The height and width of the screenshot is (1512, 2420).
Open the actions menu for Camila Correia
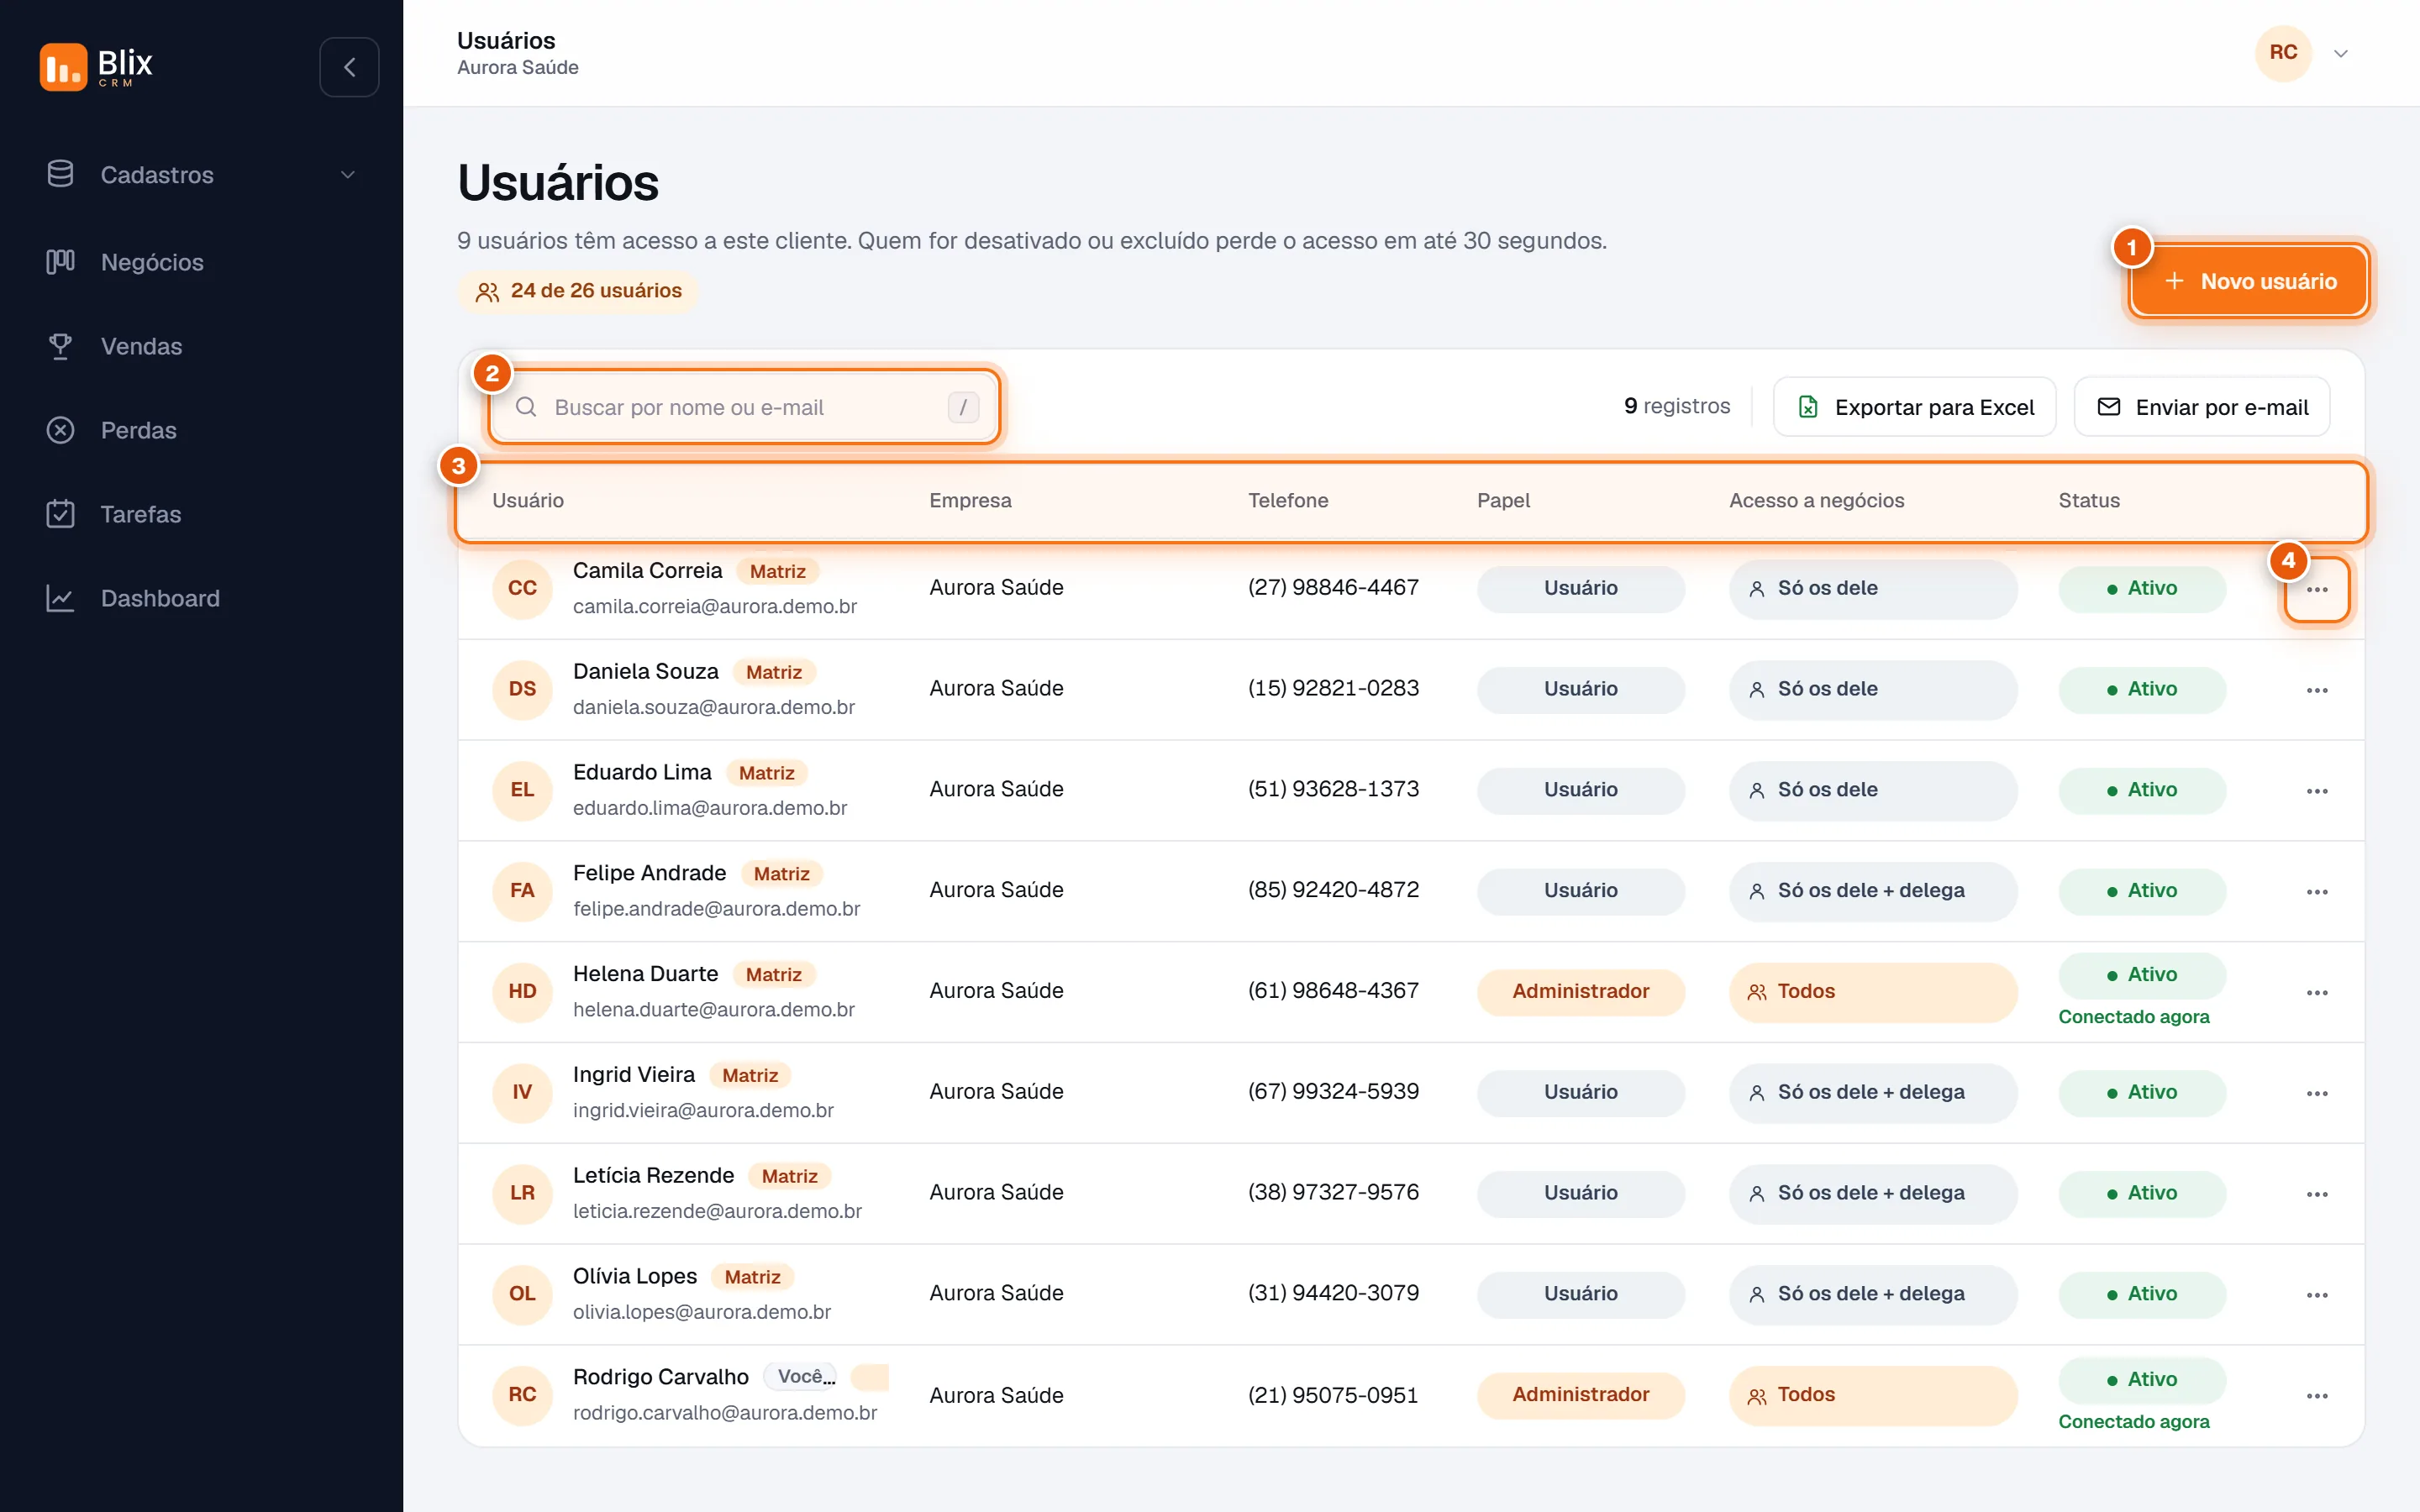[2317, 589]
